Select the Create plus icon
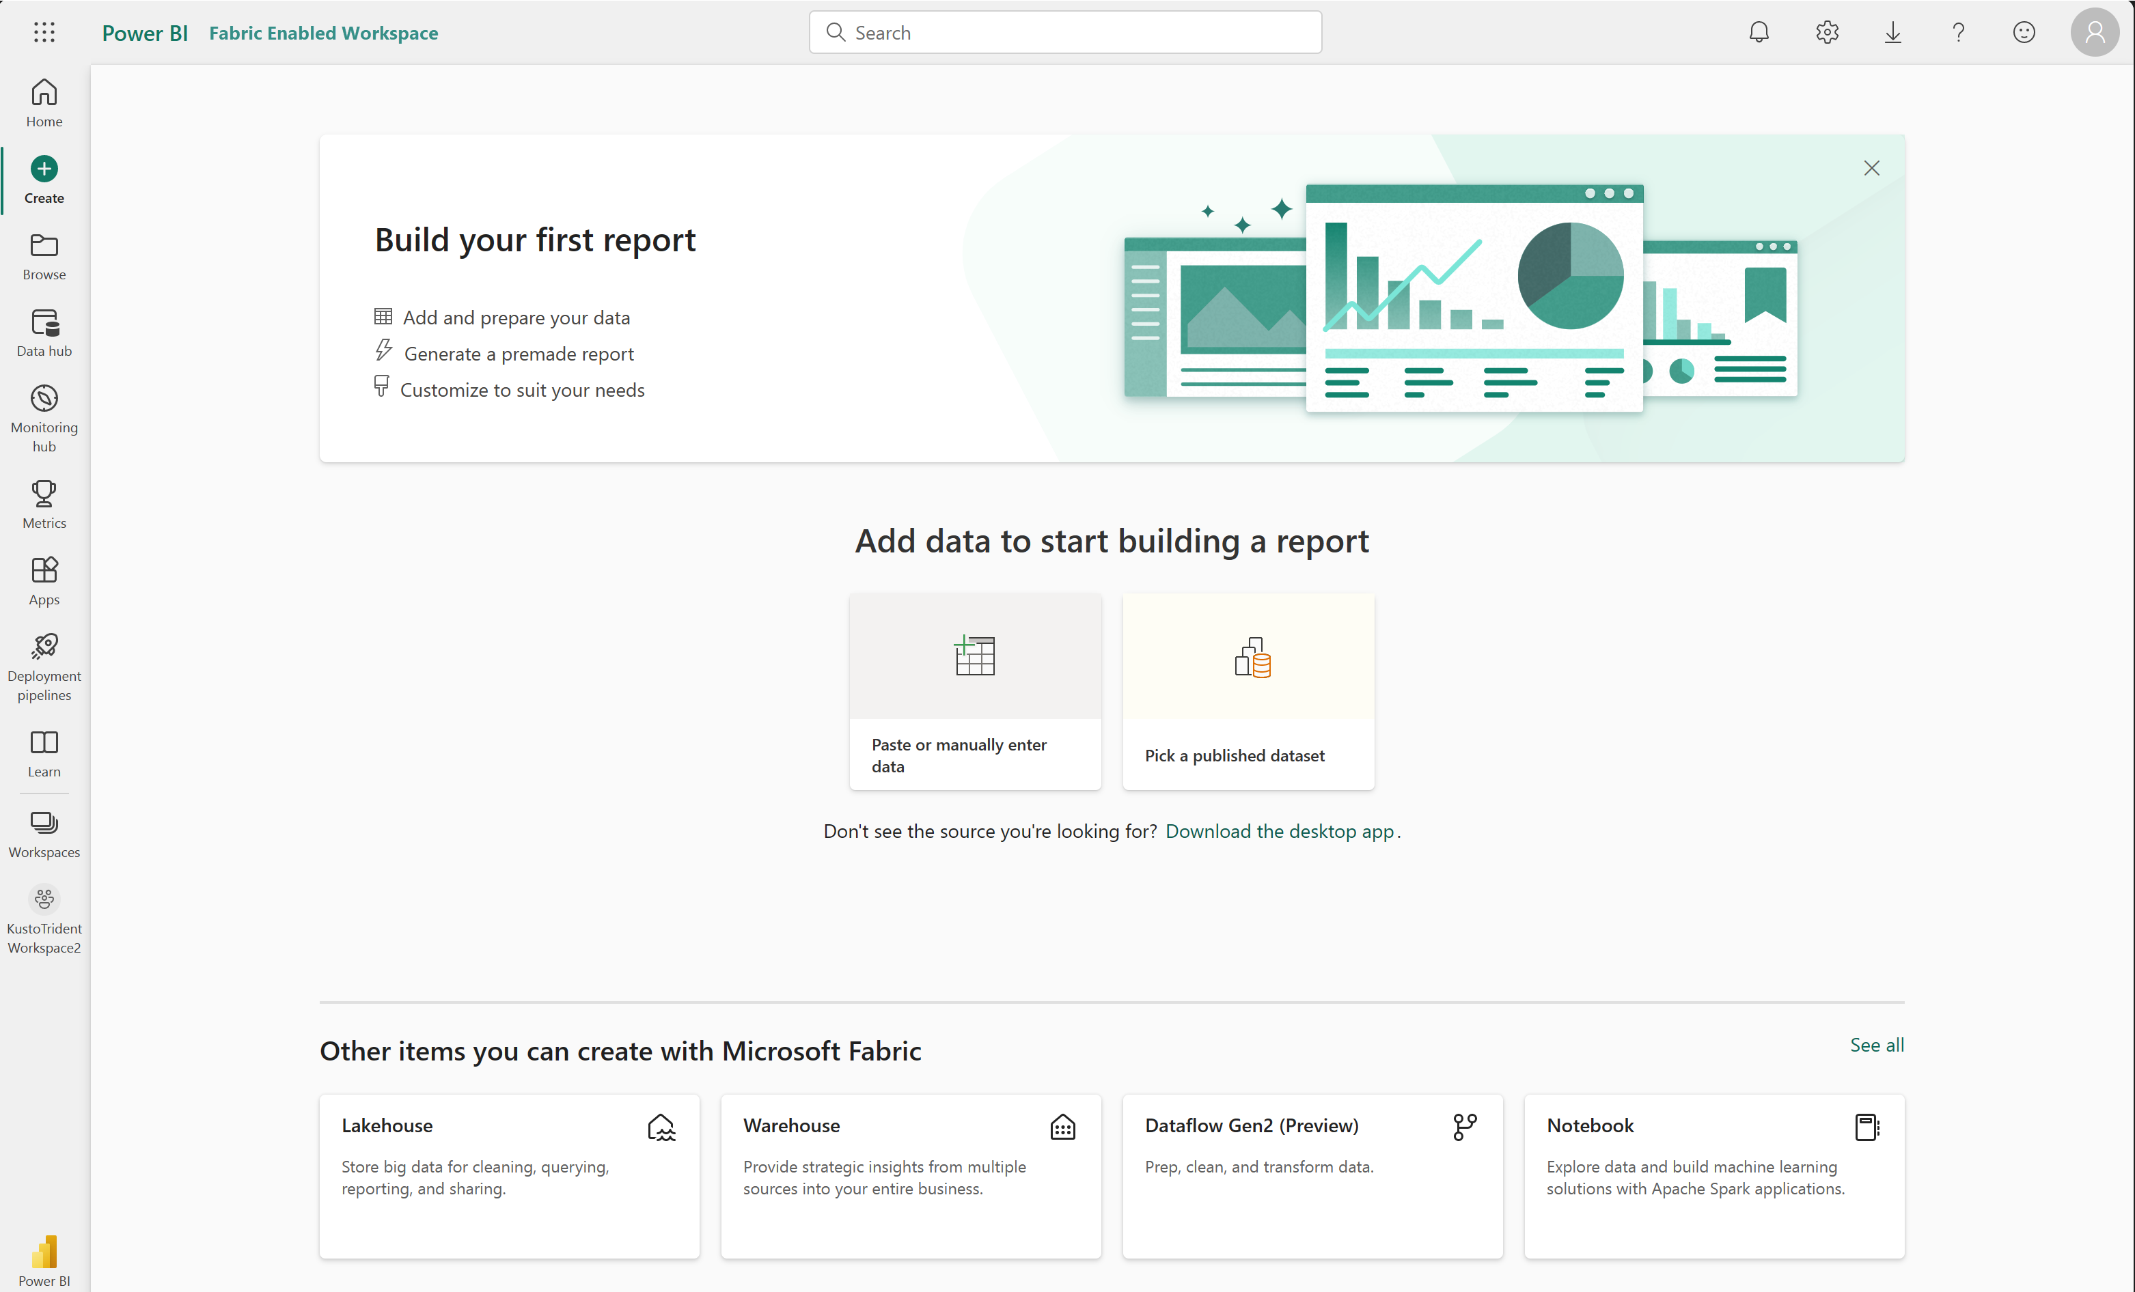The image size is (2135, 1292). (44, 168)
